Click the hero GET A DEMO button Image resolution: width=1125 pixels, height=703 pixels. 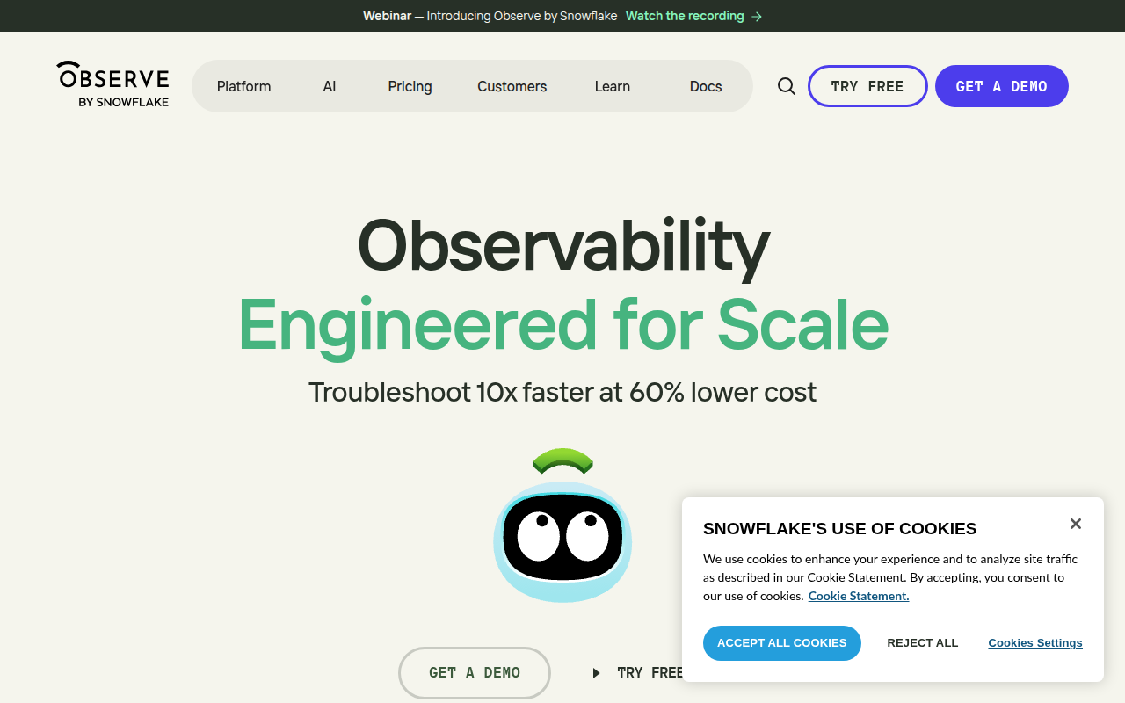point(475,673)
